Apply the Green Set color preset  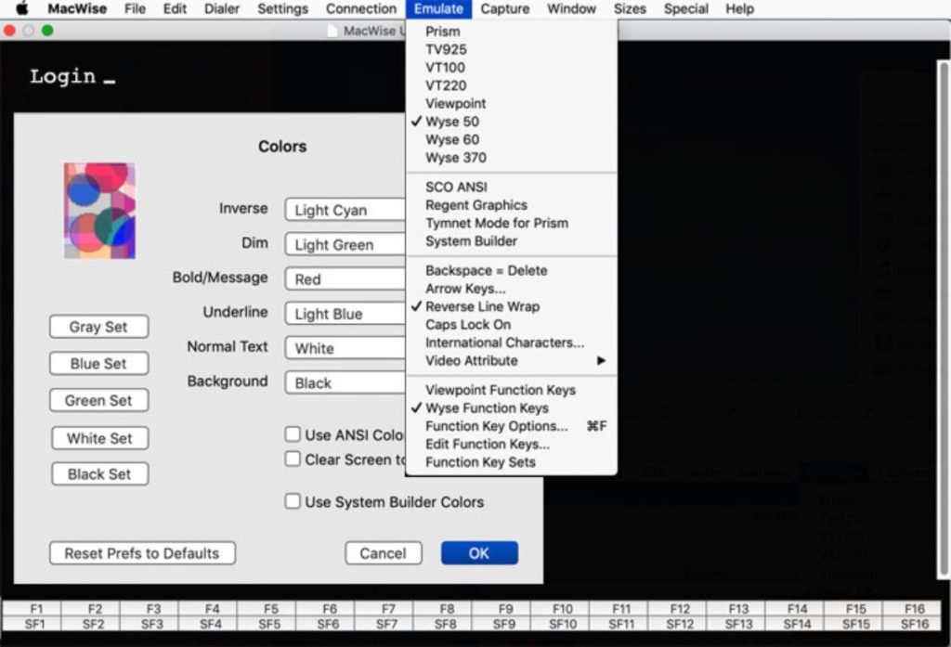pos(98,400)
